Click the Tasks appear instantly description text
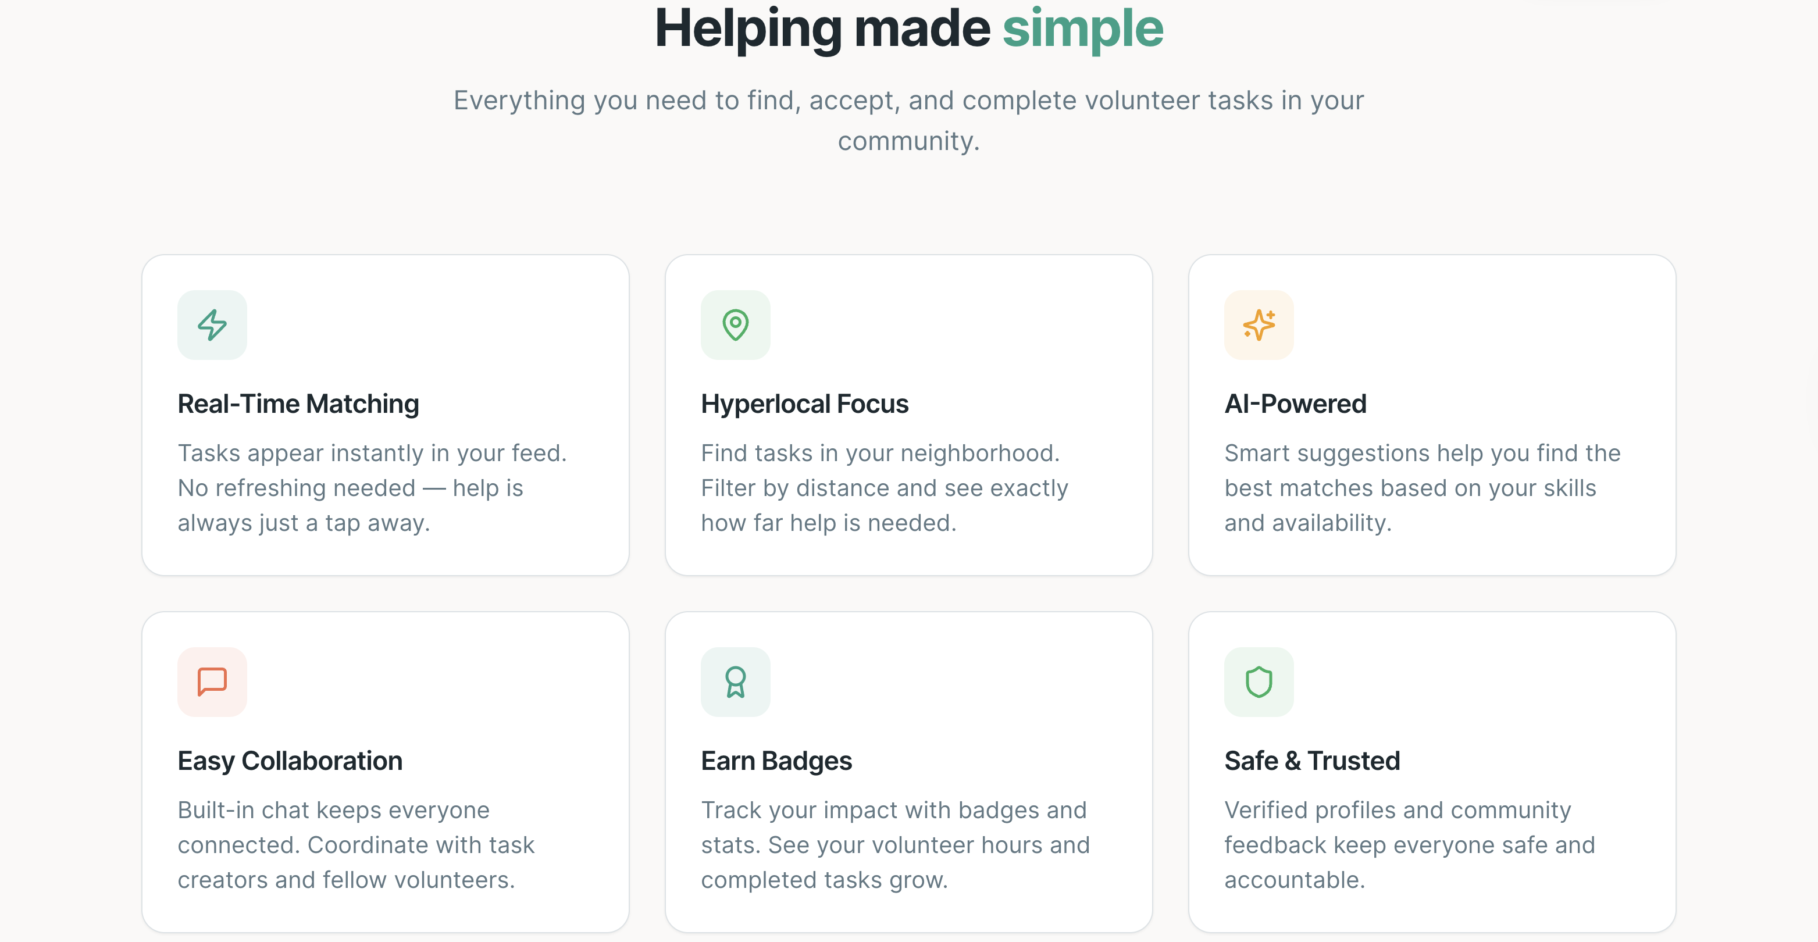The height and width of the screenshot is (942, 1818). coord(372,488)
